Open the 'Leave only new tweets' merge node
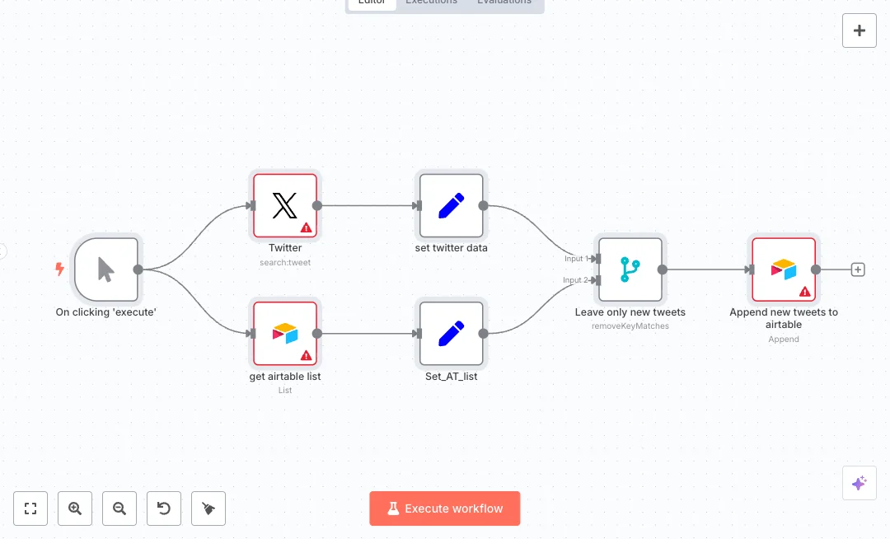Image resolution: width=890 pixels, height=539 pixels. (x=630, y=269)
